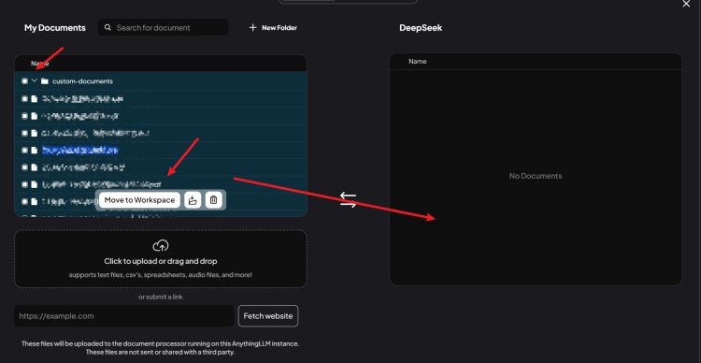Screen dimensions: 701x363
Task: Focus the Search for document field
Action: (164, 27)
